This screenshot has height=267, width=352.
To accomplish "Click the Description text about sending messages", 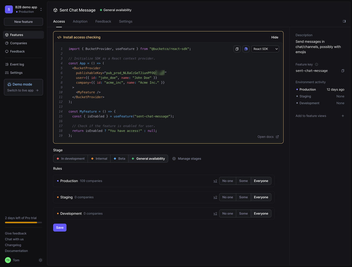I will pos(318,47).
